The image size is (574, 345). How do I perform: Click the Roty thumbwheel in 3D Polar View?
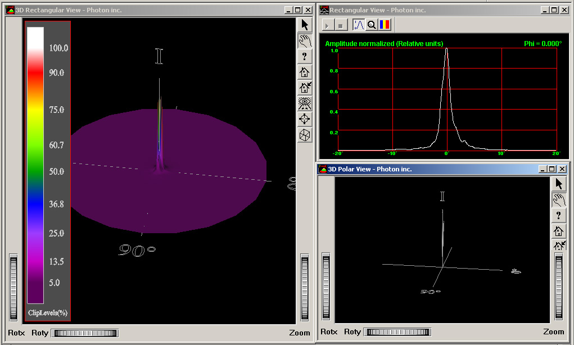click(397, 332)
